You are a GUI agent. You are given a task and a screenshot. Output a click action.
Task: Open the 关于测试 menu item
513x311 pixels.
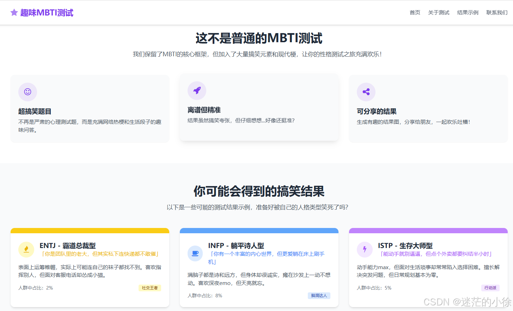pyautogui.click(x=439, y=12)
